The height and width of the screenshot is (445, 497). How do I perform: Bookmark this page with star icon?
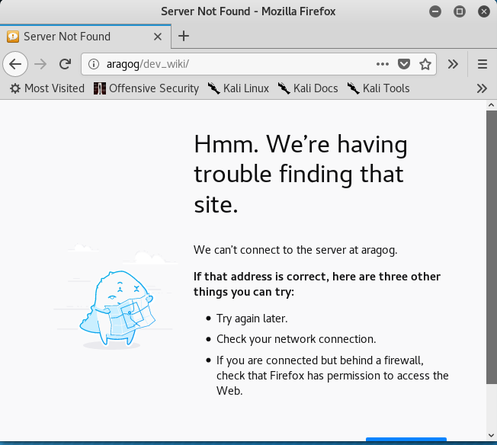pos(425,64)
